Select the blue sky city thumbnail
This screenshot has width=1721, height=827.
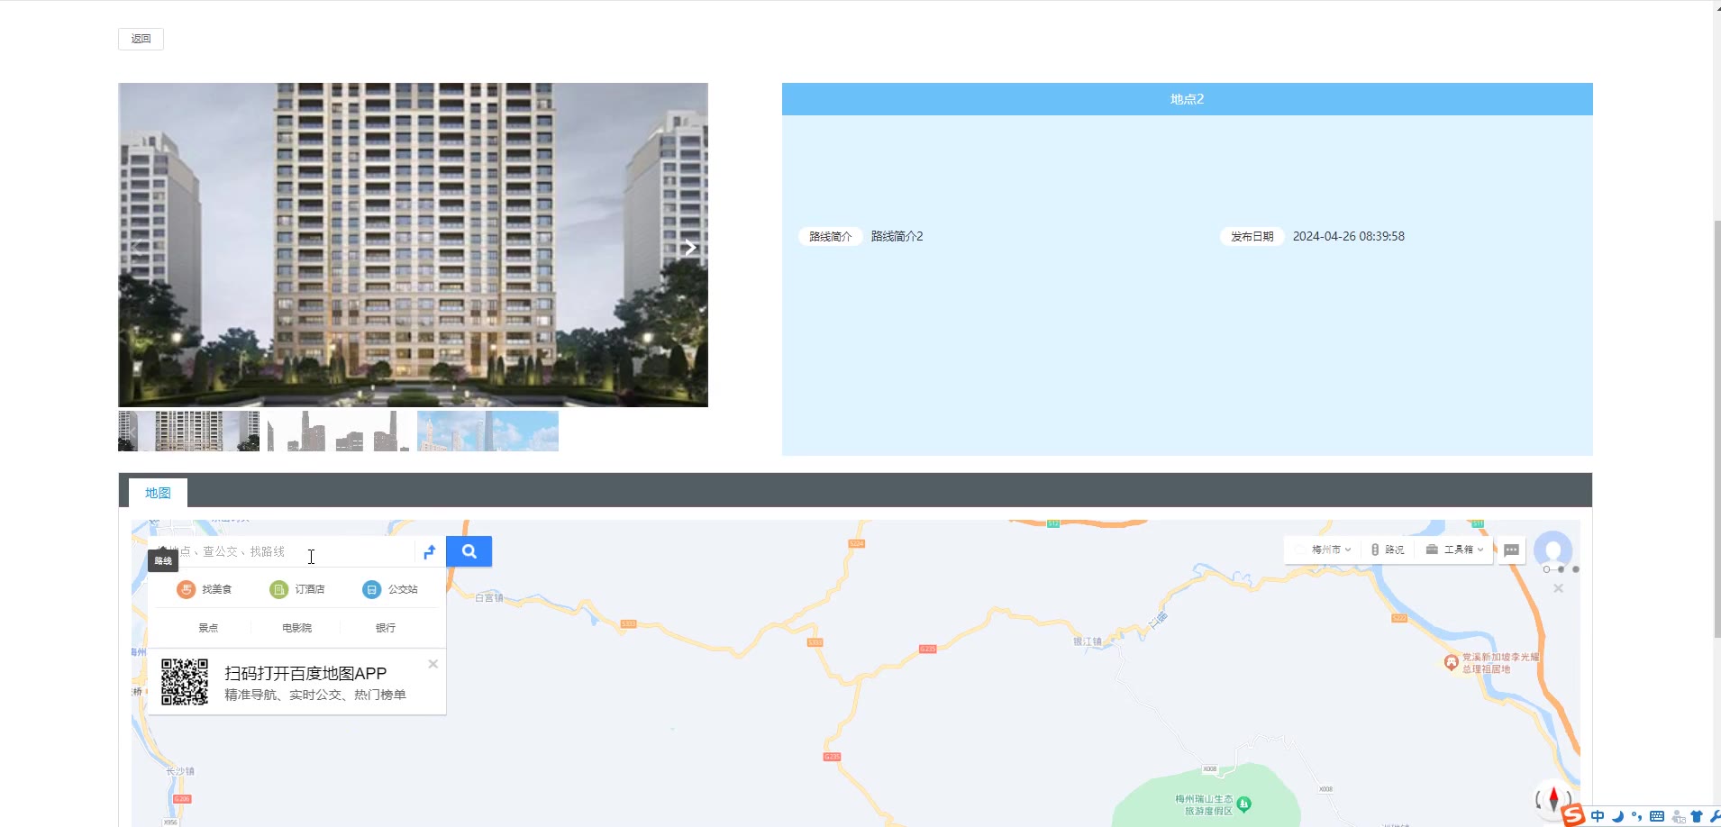[x=487, y=432]
